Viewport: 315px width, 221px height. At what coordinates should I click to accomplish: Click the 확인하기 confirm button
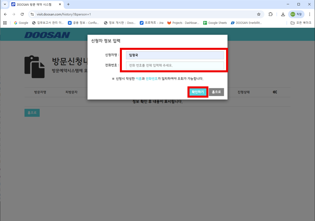coord(198,92)
